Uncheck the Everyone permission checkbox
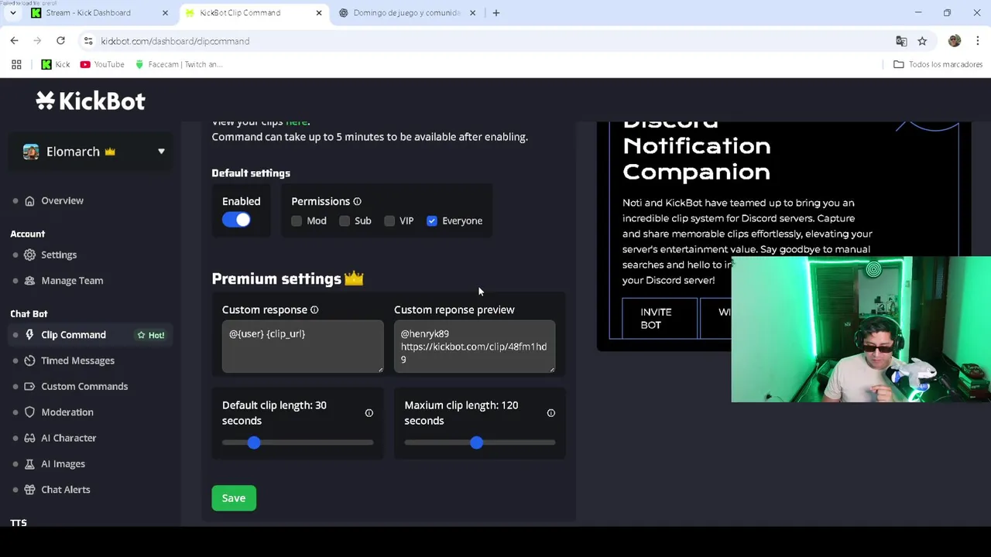 click(x=432, y=221)
